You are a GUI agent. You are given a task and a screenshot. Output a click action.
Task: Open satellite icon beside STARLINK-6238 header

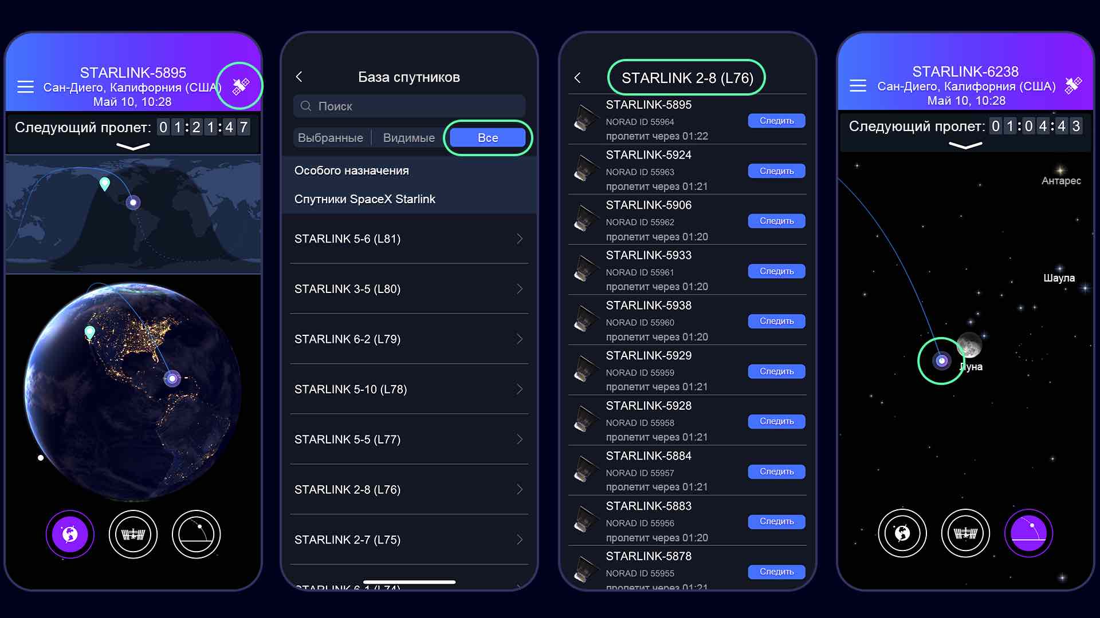pos(1073,85)
